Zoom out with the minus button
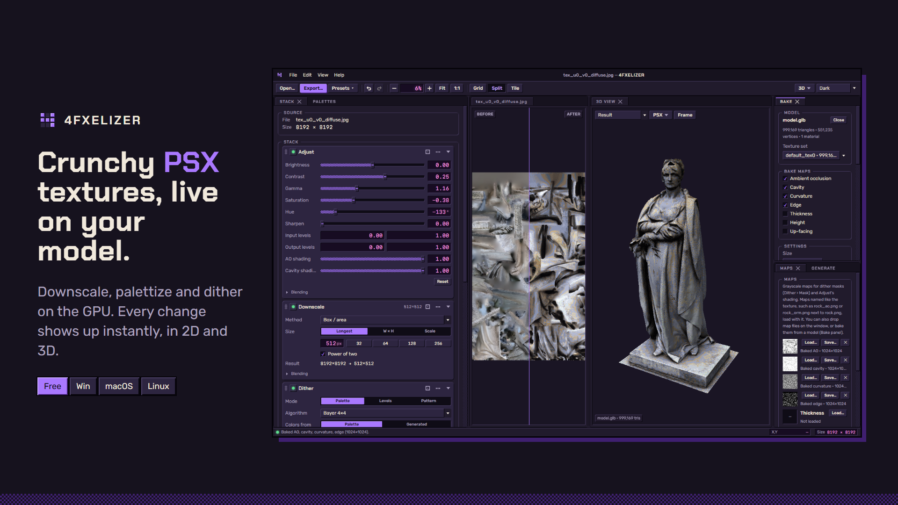The height and width of the screenshot is (505, 898). pos(394,88)
